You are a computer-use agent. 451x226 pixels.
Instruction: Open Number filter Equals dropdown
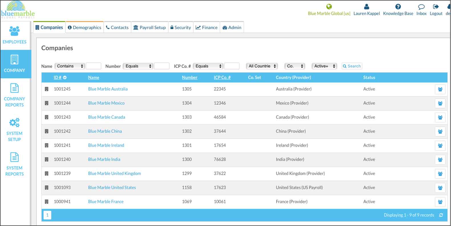(138, 66)
